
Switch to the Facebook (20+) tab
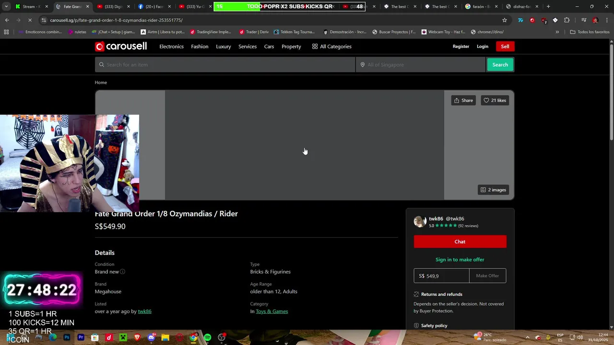(x=154, y=7)
